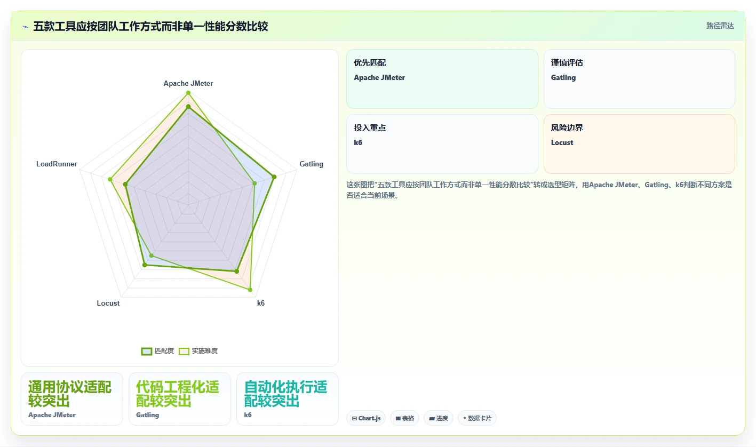Click the LoadRunner axis label on the radar

pyautogui.click(x=57, y=164)
